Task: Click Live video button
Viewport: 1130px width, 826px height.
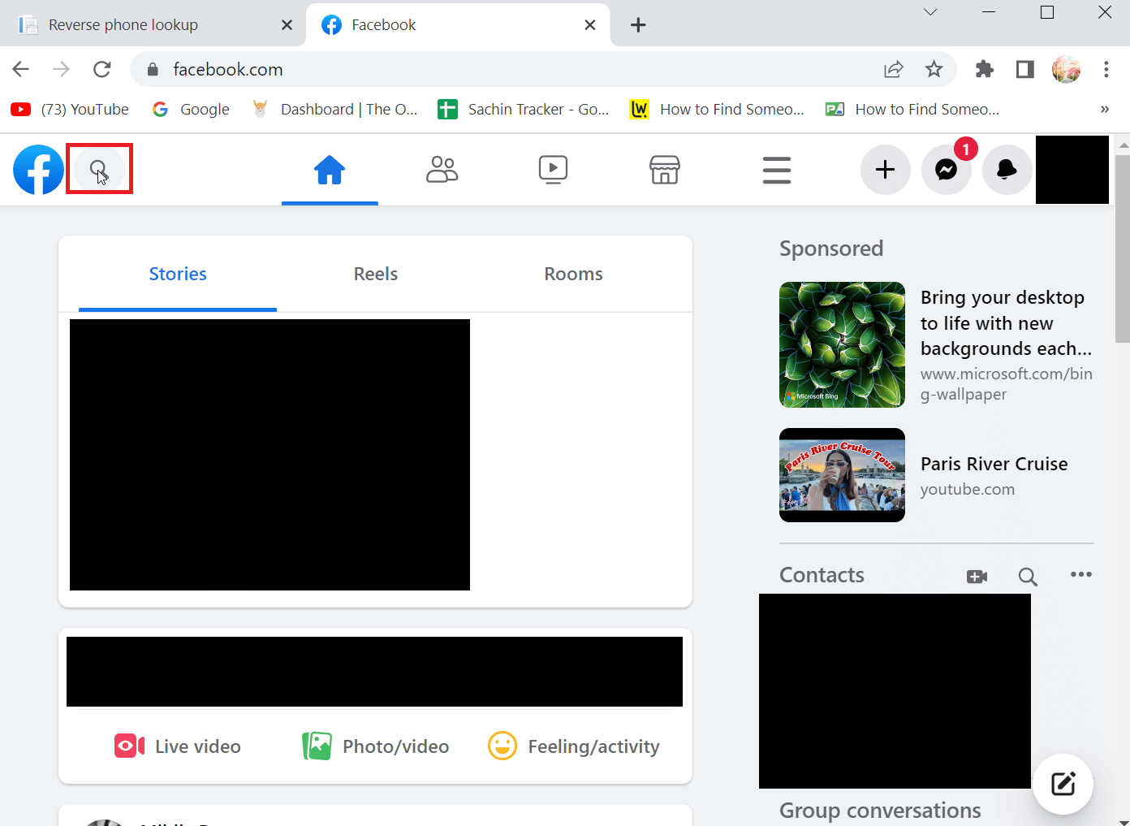Action: [x=178, y=746]
